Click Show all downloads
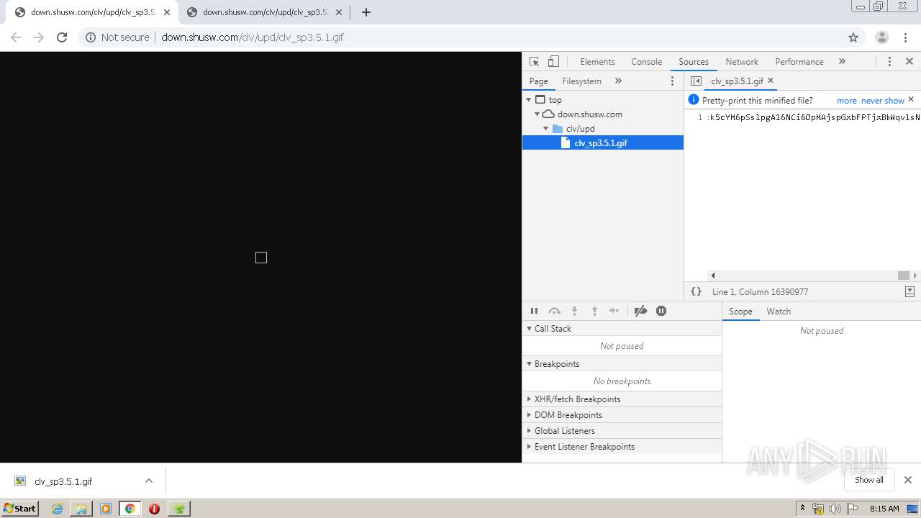The image size is (921, 518). [869, 480]
